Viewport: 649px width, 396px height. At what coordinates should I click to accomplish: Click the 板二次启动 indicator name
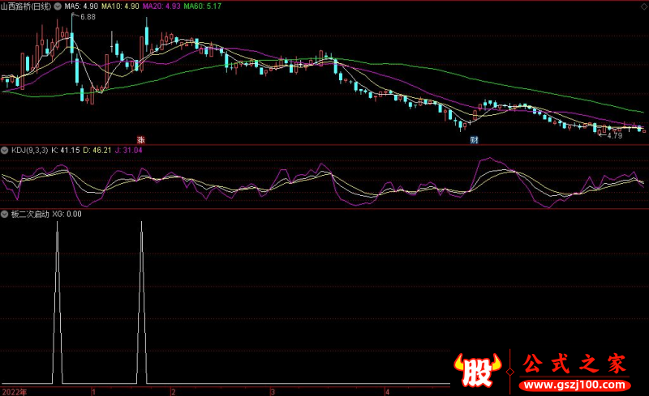click(x=29, y=215)
